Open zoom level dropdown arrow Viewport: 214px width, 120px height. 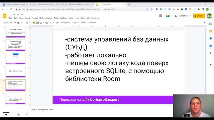[x=30, y=23]
